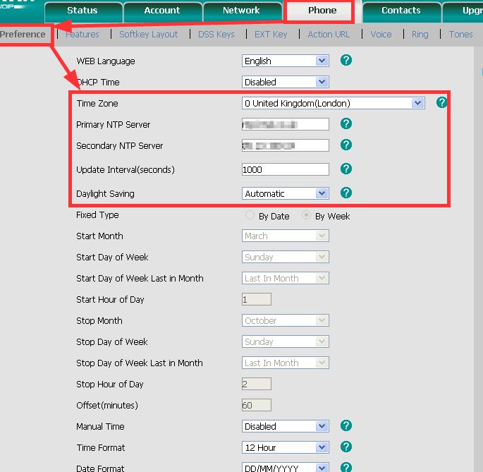Switch to the Contacts tab
This screenshot has width=483, height=472.
click(401, 11)
